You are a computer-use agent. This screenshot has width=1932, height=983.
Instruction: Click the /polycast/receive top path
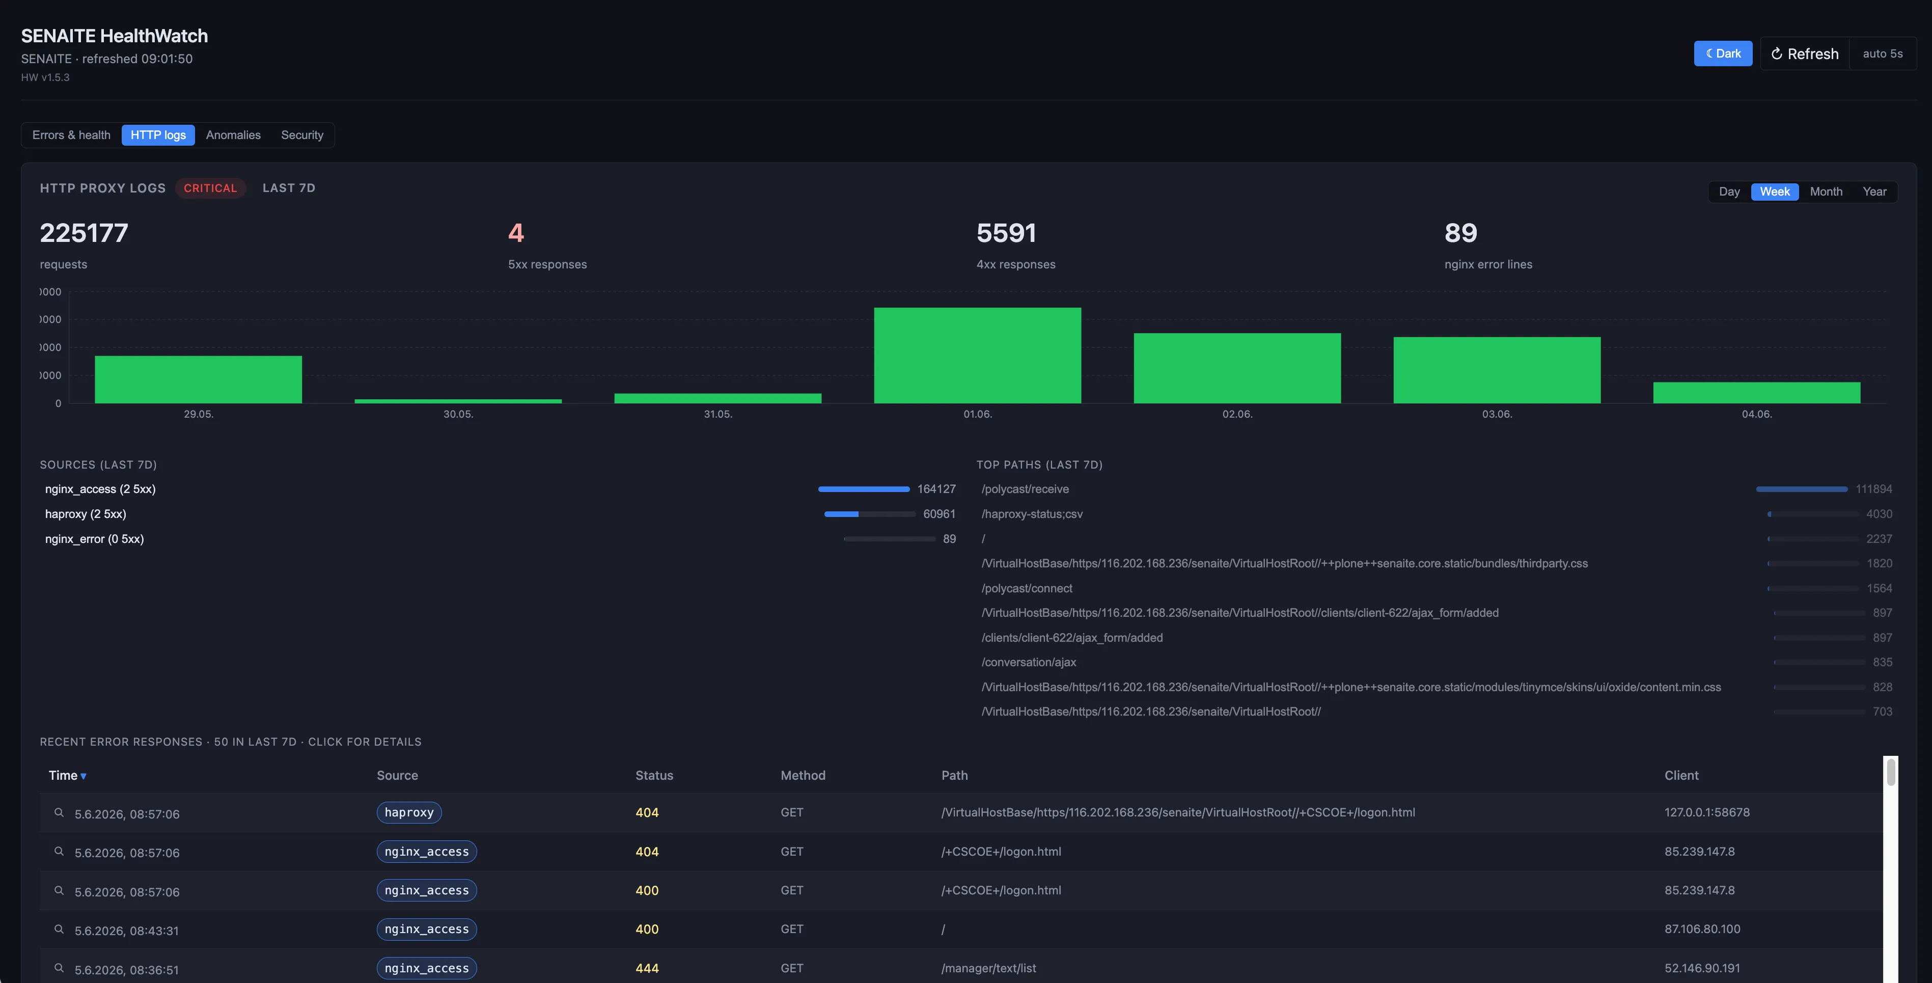click(x=1025, y=489)
